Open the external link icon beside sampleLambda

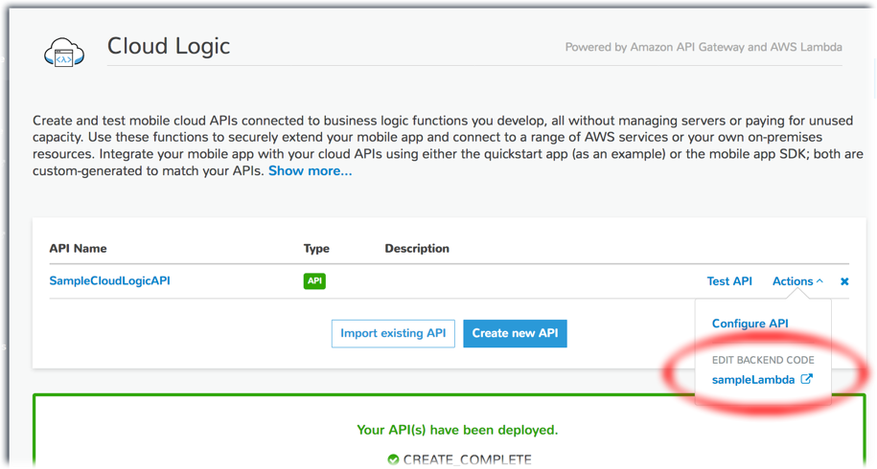click(806, 379)
